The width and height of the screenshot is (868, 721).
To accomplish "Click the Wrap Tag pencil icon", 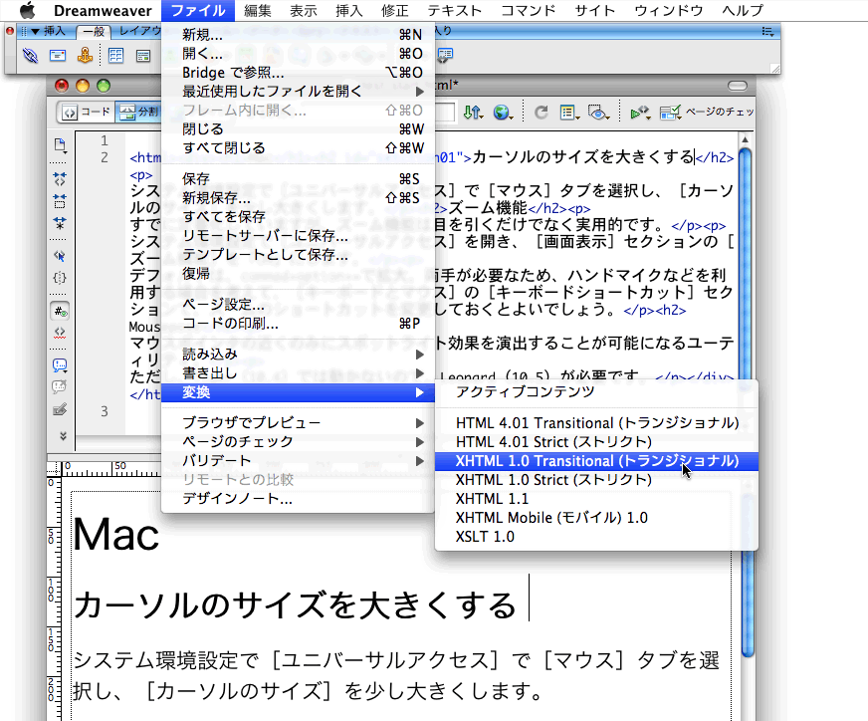I will point(60,409).
